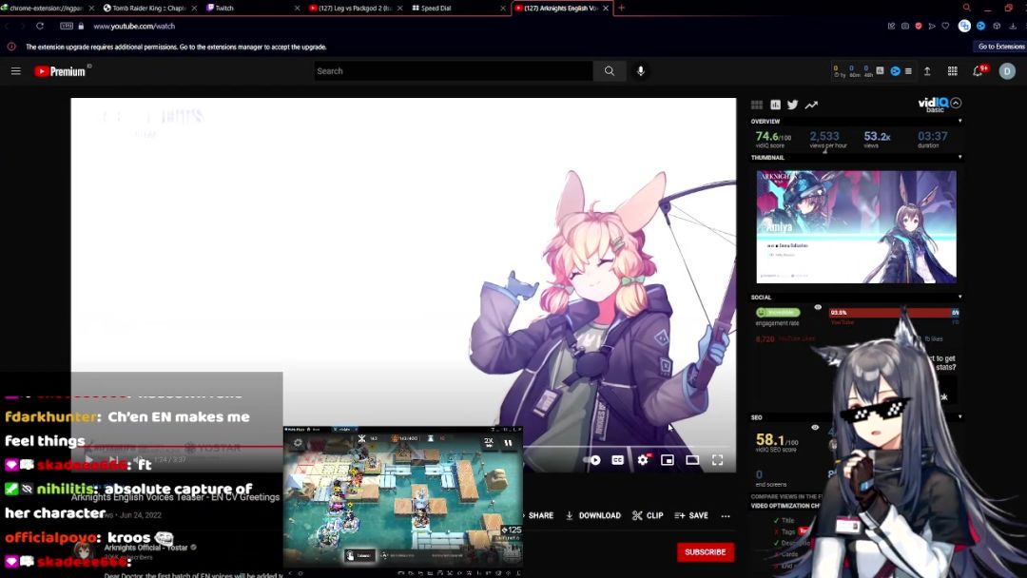Open a new browser tab with plus

(x=622, y=8)
